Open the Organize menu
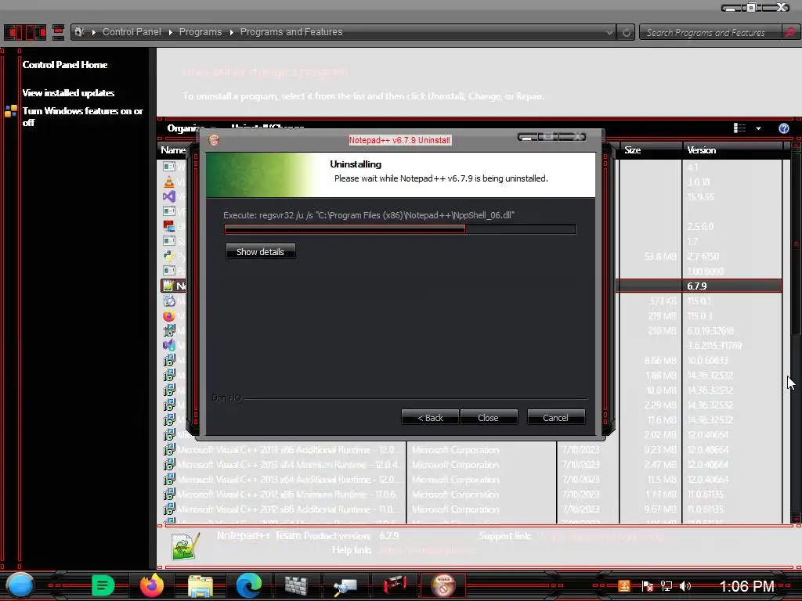The width and height of the screenshot is (802, 601). click(186, 128)
